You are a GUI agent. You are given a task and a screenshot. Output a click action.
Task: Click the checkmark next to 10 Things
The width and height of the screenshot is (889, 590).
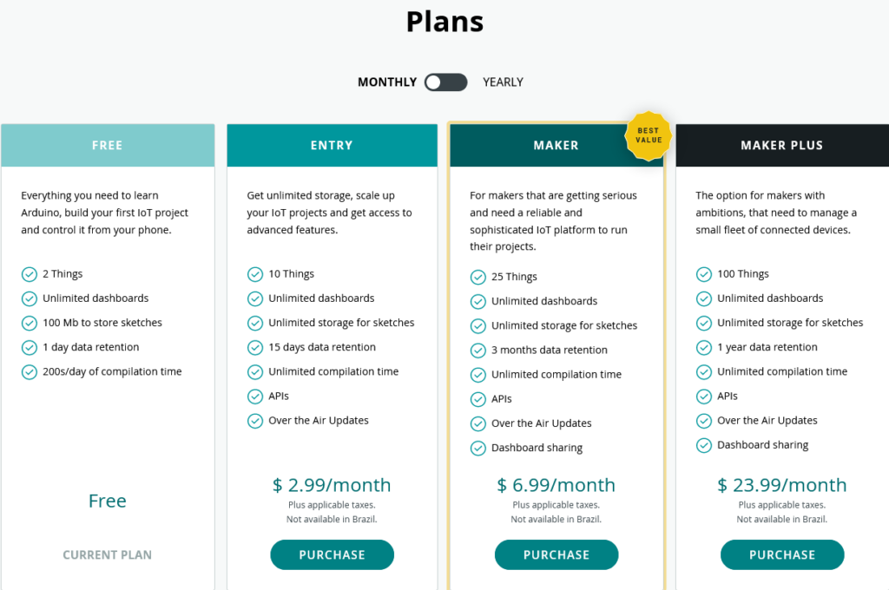[x=255, y=274]
